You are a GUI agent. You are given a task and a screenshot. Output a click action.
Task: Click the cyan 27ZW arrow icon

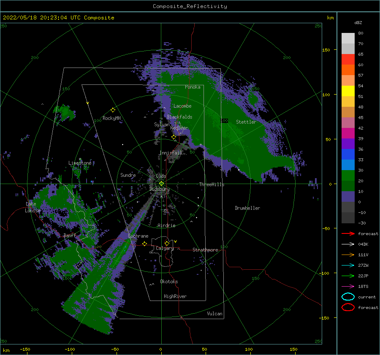point(348,266)
